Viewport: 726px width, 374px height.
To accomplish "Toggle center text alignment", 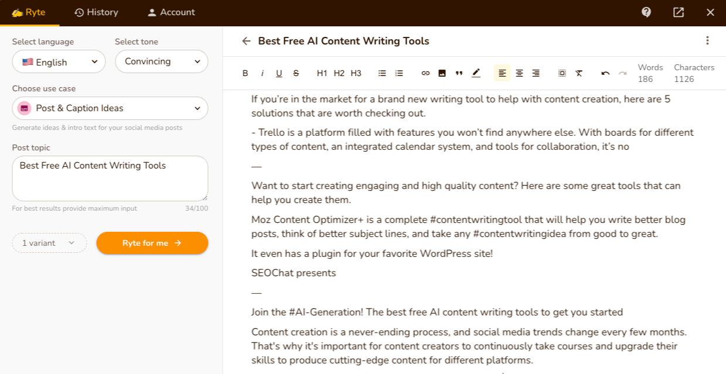I will [519, 73].
